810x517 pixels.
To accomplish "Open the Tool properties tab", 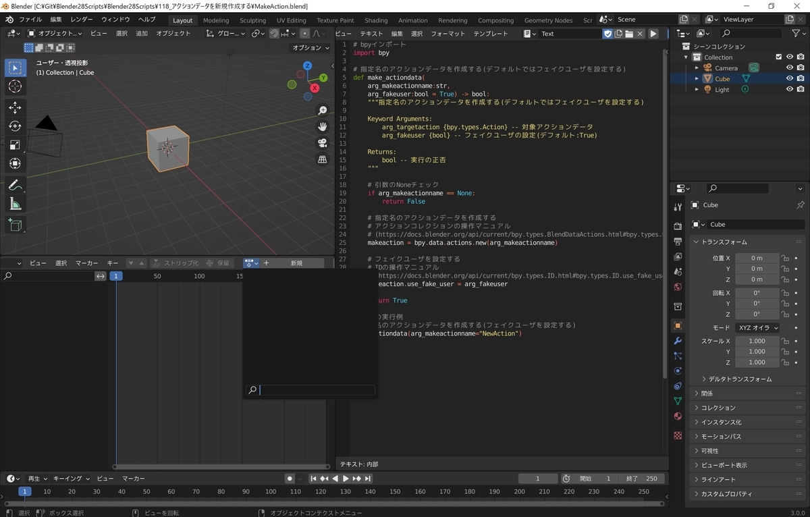I will pos(678,207).
